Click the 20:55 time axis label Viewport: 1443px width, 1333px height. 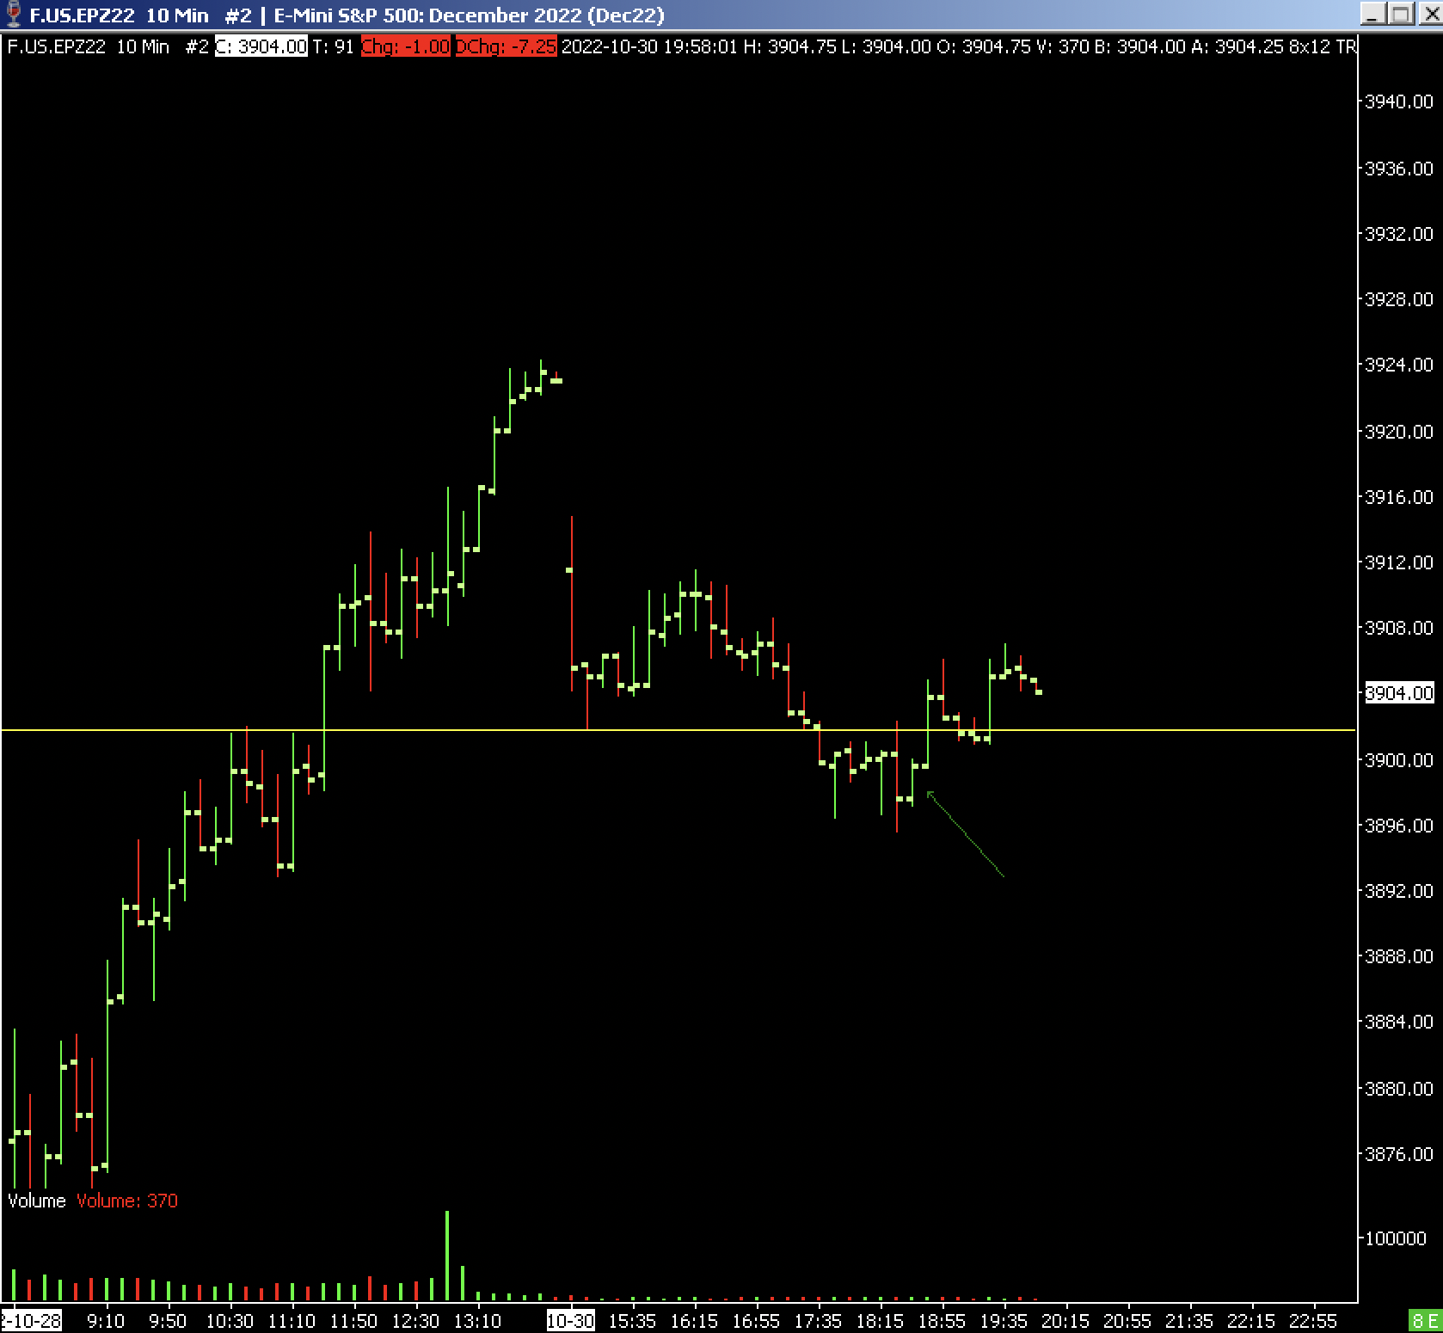[x=1127, y=1320]
